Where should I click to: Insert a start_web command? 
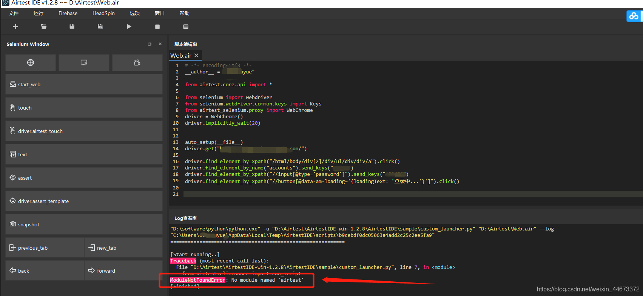pos(84,84)
